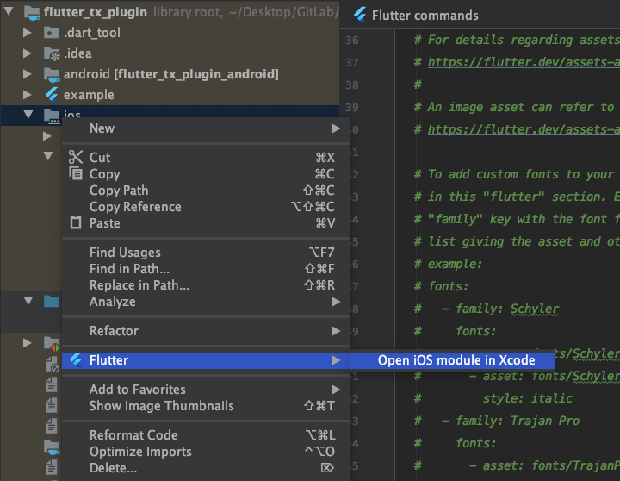Select Find Usages menu entry
Image resolution: width=620 pixels, height=481 pixels.
[x=206, y=253]
